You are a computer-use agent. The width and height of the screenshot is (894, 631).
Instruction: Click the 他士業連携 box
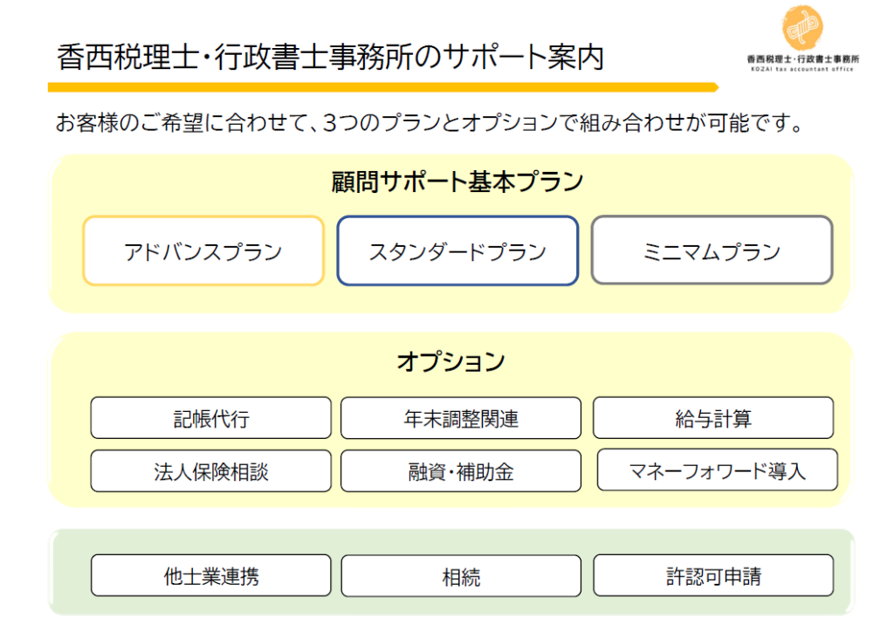point(211,575)
